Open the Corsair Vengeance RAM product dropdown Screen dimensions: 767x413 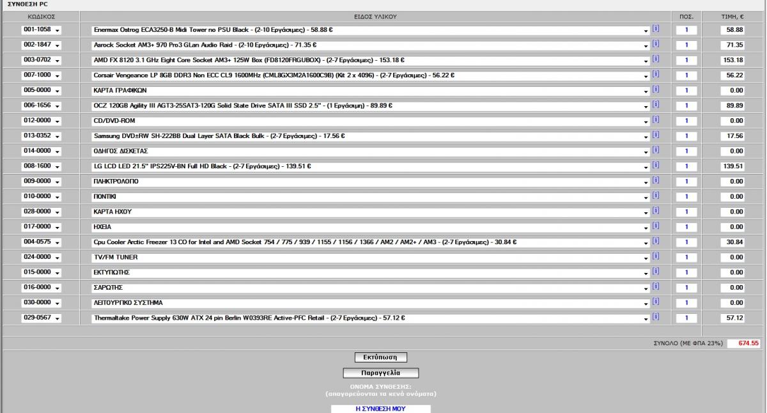(x=371, y=75)
